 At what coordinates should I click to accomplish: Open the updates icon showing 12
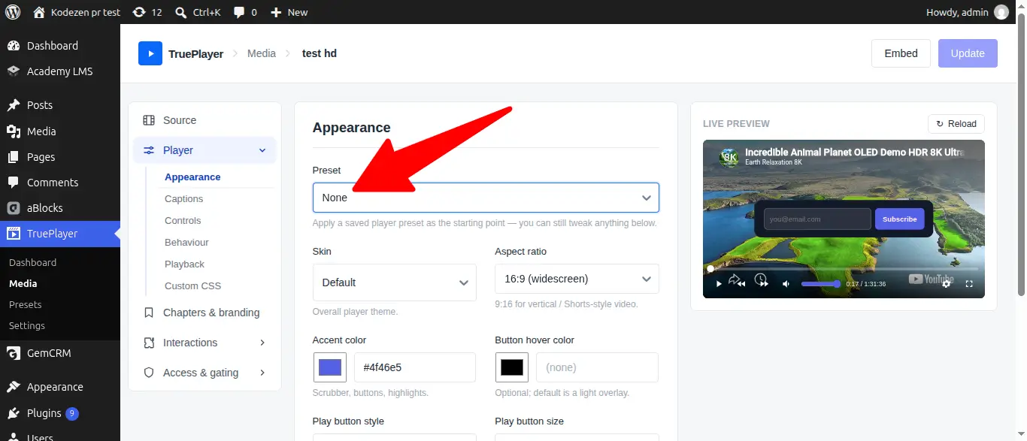[x=147, y=12]
